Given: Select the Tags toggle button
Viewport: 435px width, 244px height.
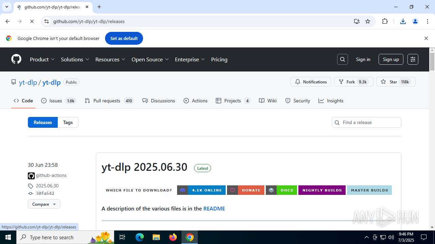Looking at the screenshot, I should coord(68,122).
